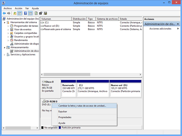Screen dimensions: 182x136
Task: Open the blue Help question mark icon
Action: pyautogui.click(x=25, y=13)
